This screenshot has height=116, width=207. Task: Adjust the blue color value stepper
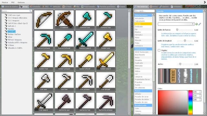point(200,100)
